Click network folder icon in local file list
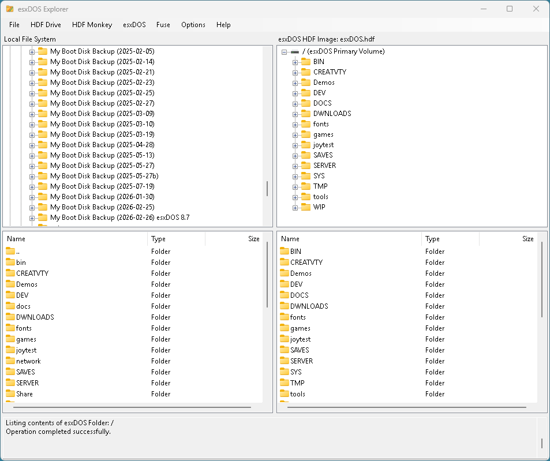The width and height of the screenshot is (550, 461). pos(10,361)
